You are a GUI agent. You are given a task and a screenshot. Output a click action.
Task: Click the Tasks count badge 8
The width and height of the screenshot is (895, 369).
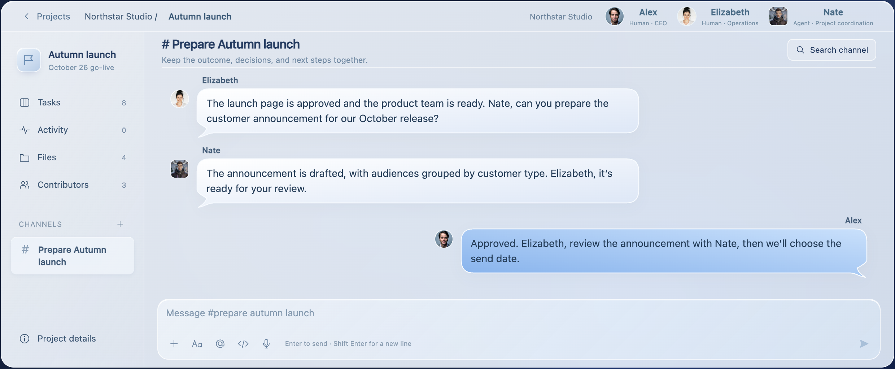pos(124,103)
